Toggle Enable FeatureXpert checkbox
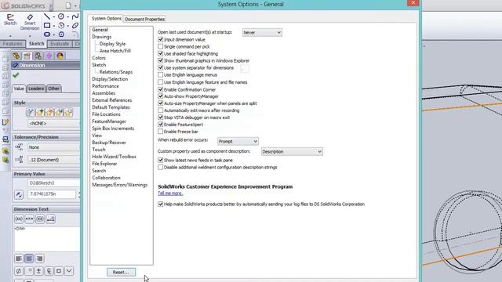The image size is (502, 282). click(160, 125)
